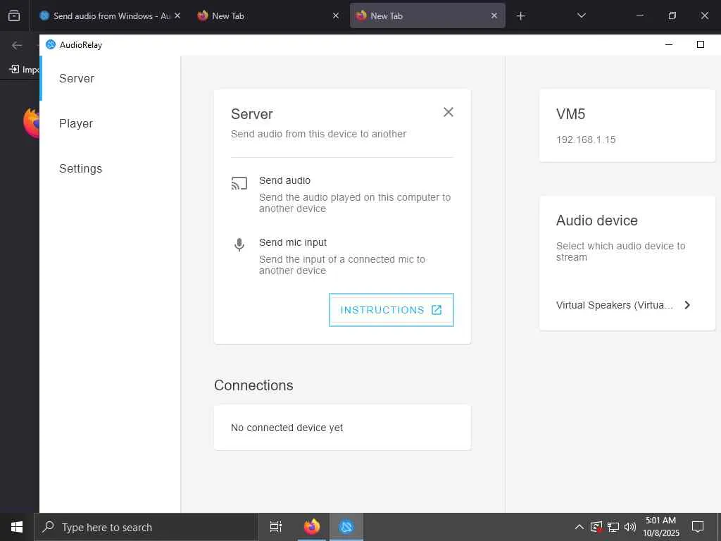Open volume speaker tray icon
This screenshot has width=721, height=541.
click(x=630, y=527)
